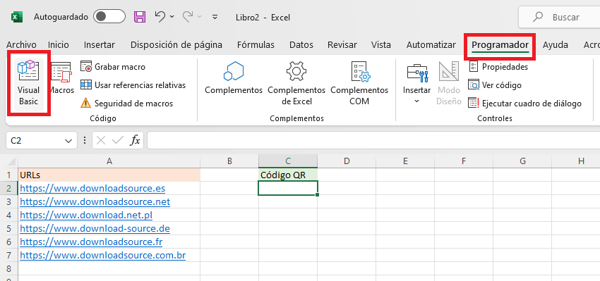Switch to the Insertar tab

click(100, 44)
